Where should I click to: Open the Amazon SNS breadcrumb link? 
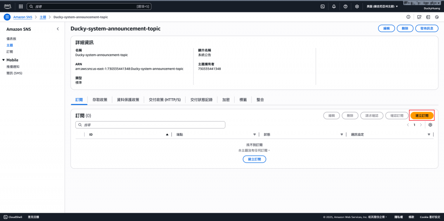click(x=23, y=17)
